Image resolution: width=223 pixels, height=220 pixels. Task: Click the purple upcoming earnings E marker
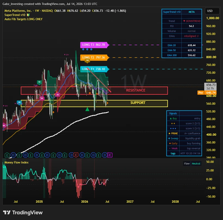click(110, 155)
